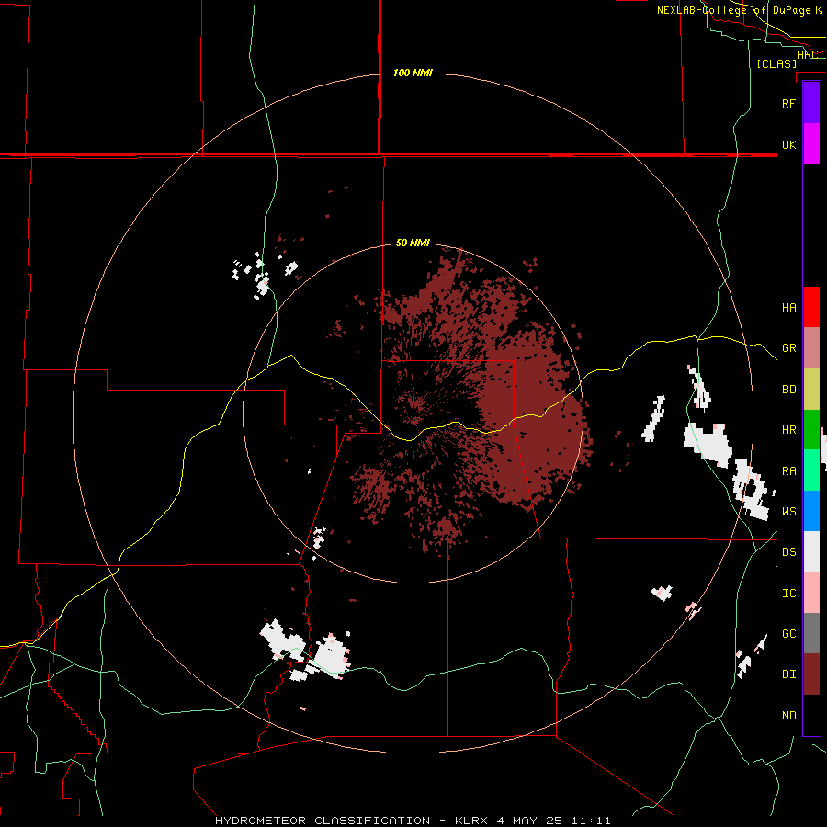
Task: Click the white DS legend swatch
Action: (x=811, y=551)
